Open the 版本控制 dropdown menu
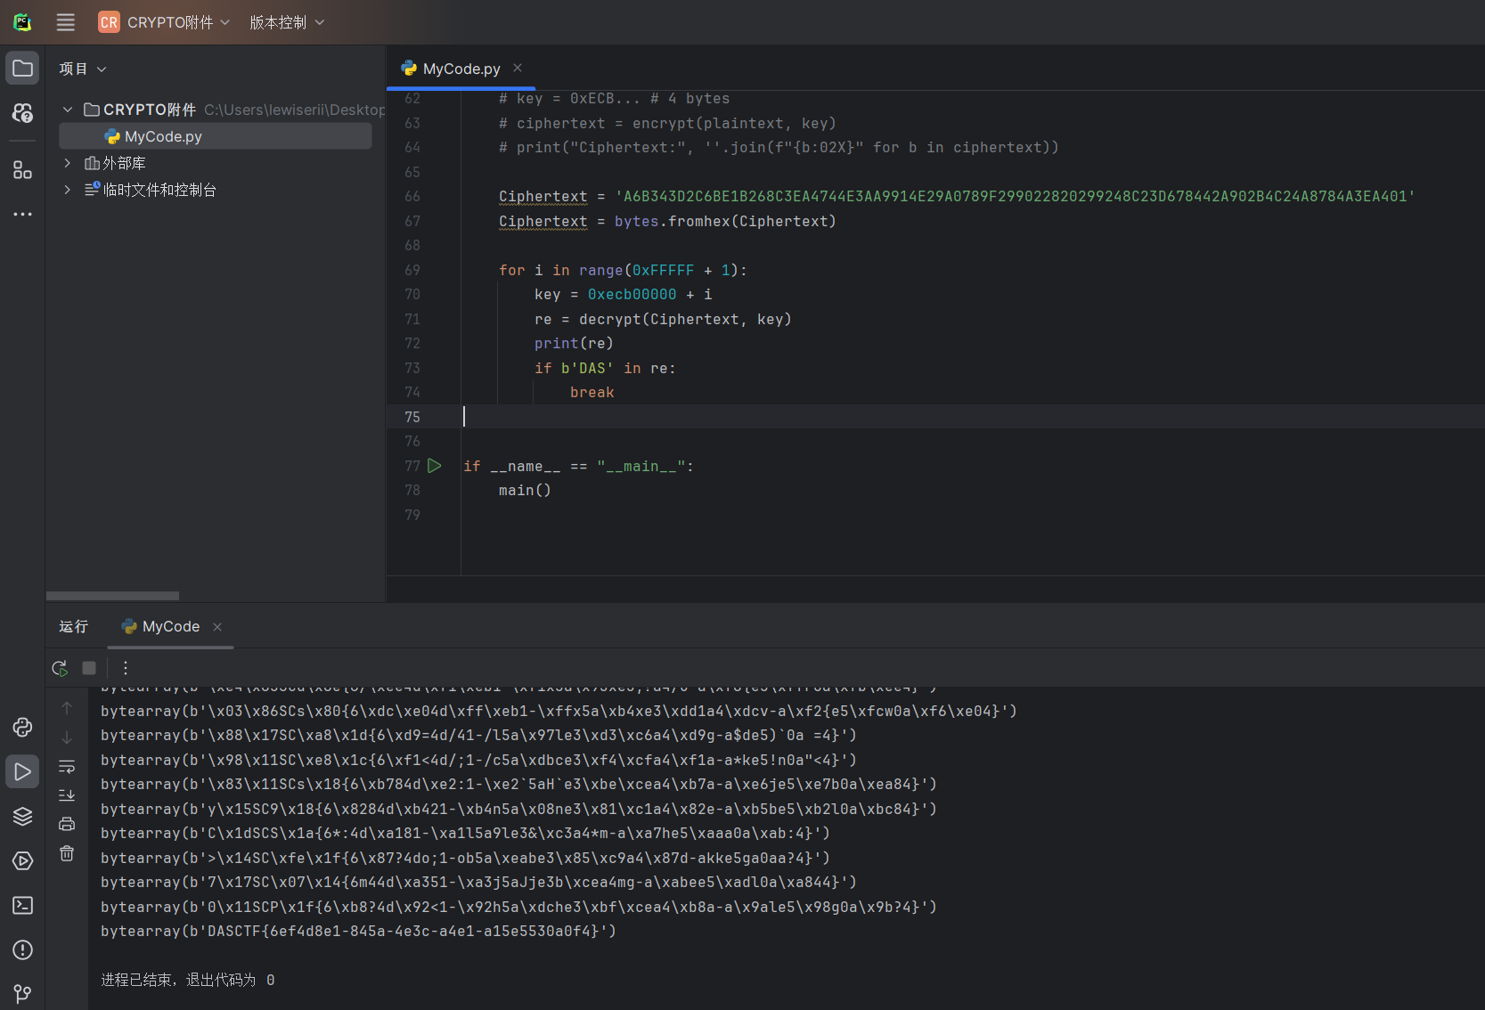Viewport: 1485px width, 1010px height. (286, 22)
